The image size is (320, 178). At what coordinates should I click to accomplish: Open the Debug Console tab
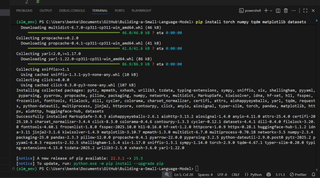[x=72, y=11]
